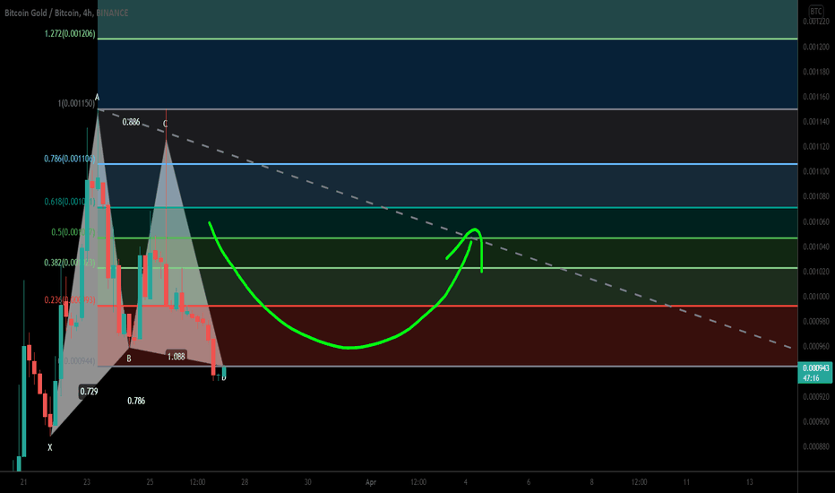Select the red 0.236 Fibonacci label

tap(70, 300)
